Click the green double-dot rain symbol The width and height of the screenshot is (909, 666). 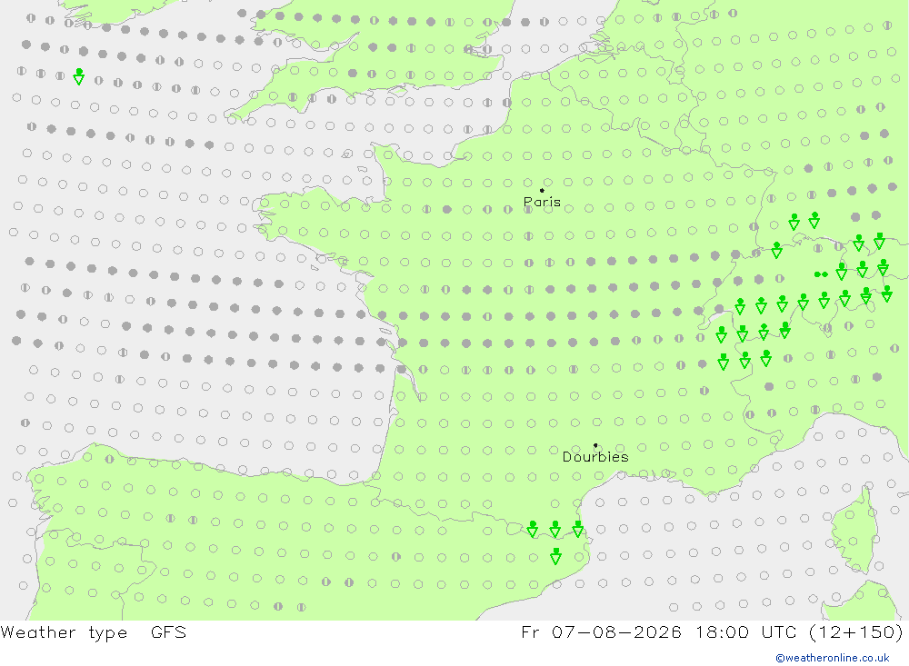click(x=821, y=274)
